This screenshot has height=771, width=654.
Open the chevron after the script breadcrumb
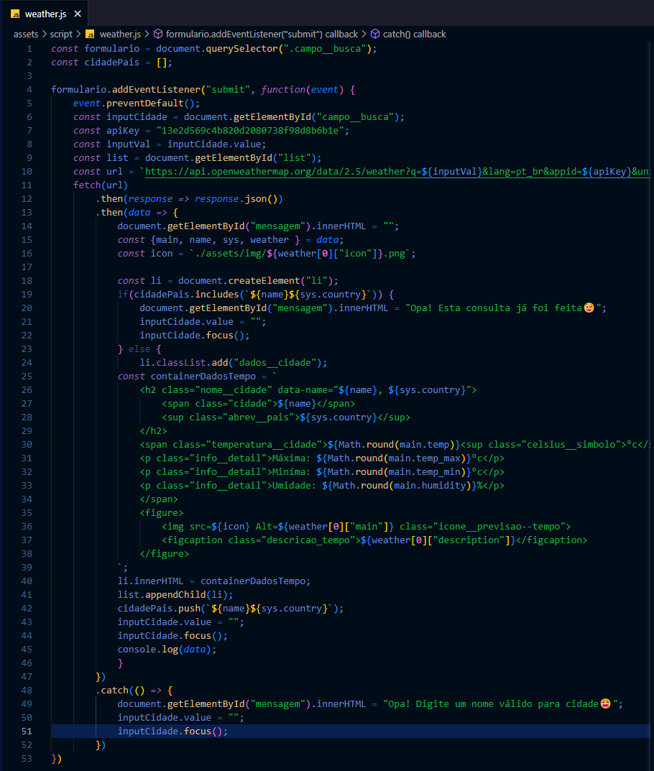point(77,33)
